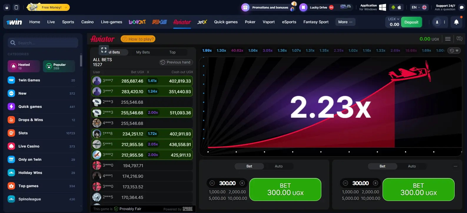Image resolution: width=467 pixels, height=213 pixels.
Task: Set first bet to 10,000.00
Action: [x=237, y=198]
